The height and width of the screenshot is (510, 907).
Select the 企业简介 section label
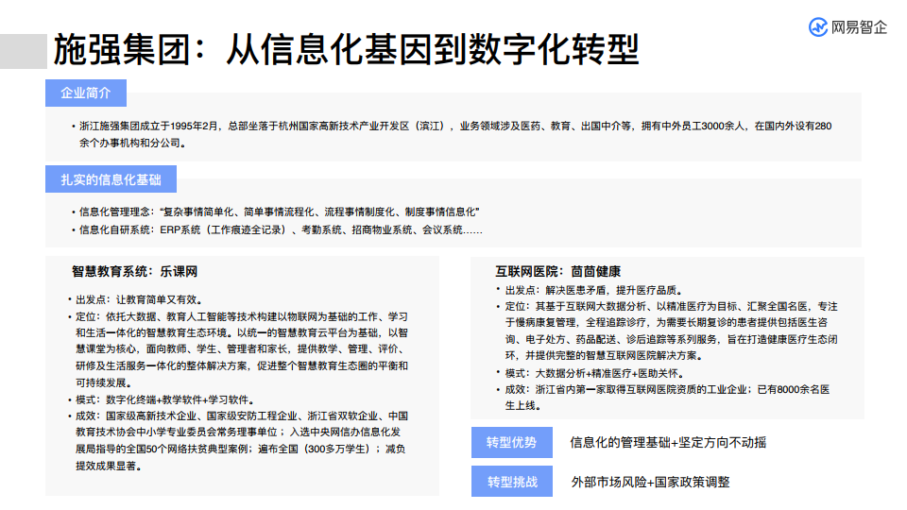click(x=86, y=93)
